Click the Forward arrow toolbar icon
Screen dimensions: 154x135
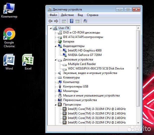tap(56, 21)
